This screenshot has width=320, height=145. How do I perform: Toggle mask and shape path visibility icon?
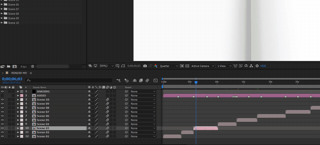(x=123, y=66)
